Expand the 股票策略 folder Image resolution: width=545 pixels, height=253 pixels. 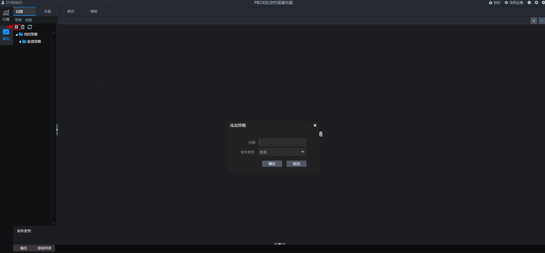(20, 42)
